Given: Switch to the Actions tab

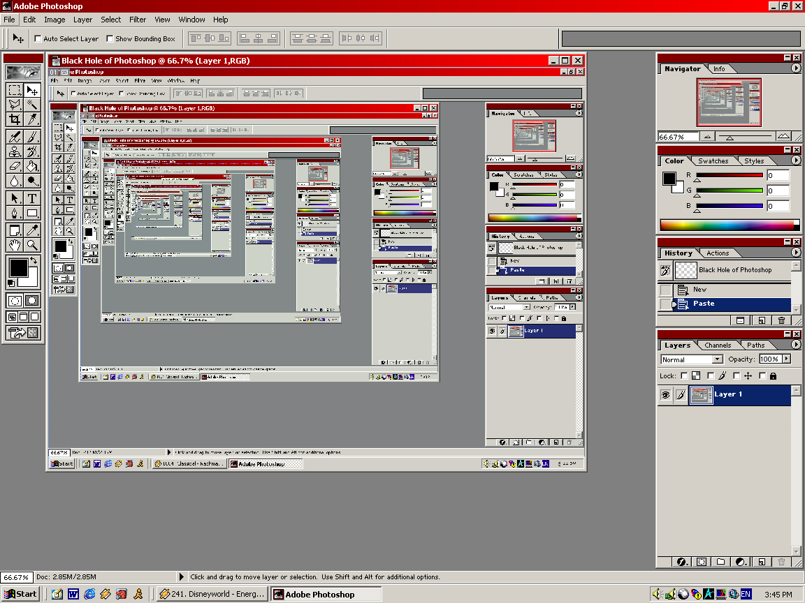Looking at the screenshot, I should 717,253.
